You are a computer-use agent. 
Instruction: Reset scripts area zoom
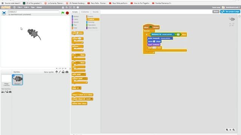click(x=230, y=130)
